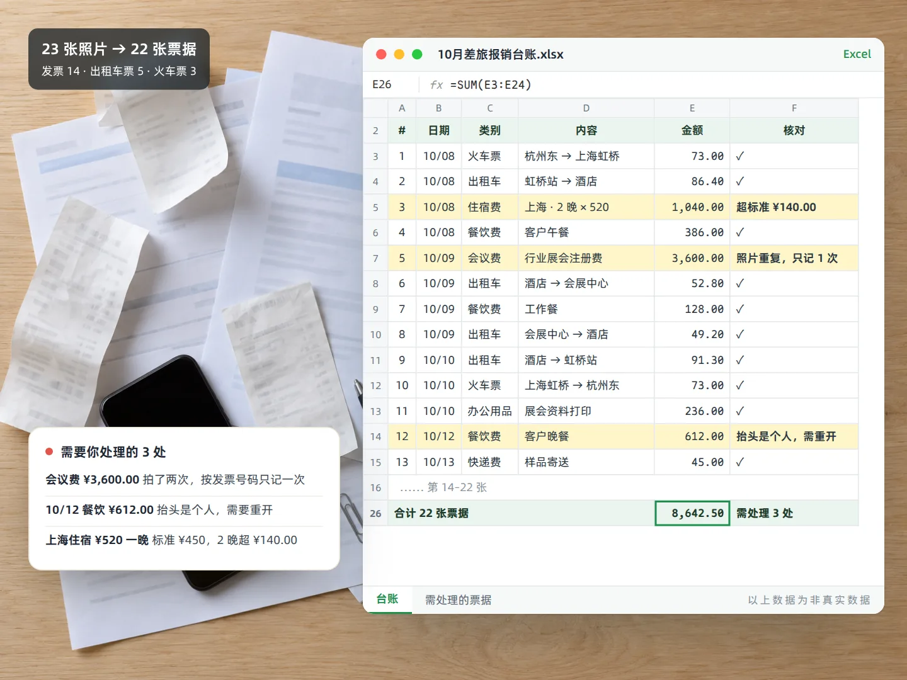Click the 1,040.00 amount cell

pyautogui.click(x=692, y=207)
